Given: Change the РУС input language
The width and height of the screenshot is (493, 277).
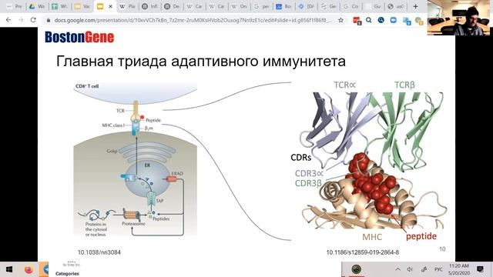Looking at the screenshot, I should pos(438,269).
